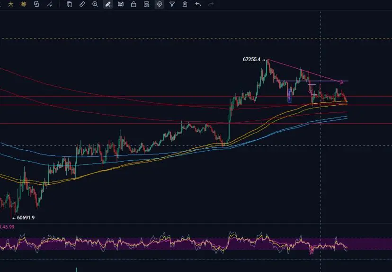
Task: Open the bookmark/template icon
Action: [69, 4]
